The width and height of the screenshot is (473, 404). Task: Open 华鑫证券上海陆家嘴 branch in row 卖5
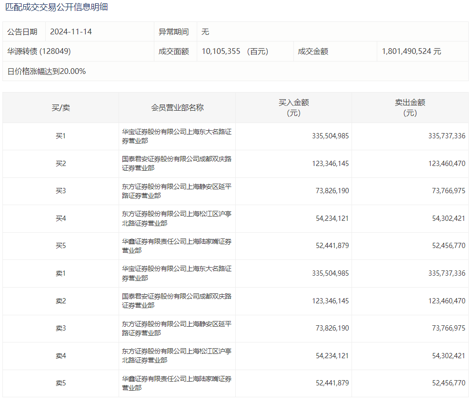coord(177,383)
